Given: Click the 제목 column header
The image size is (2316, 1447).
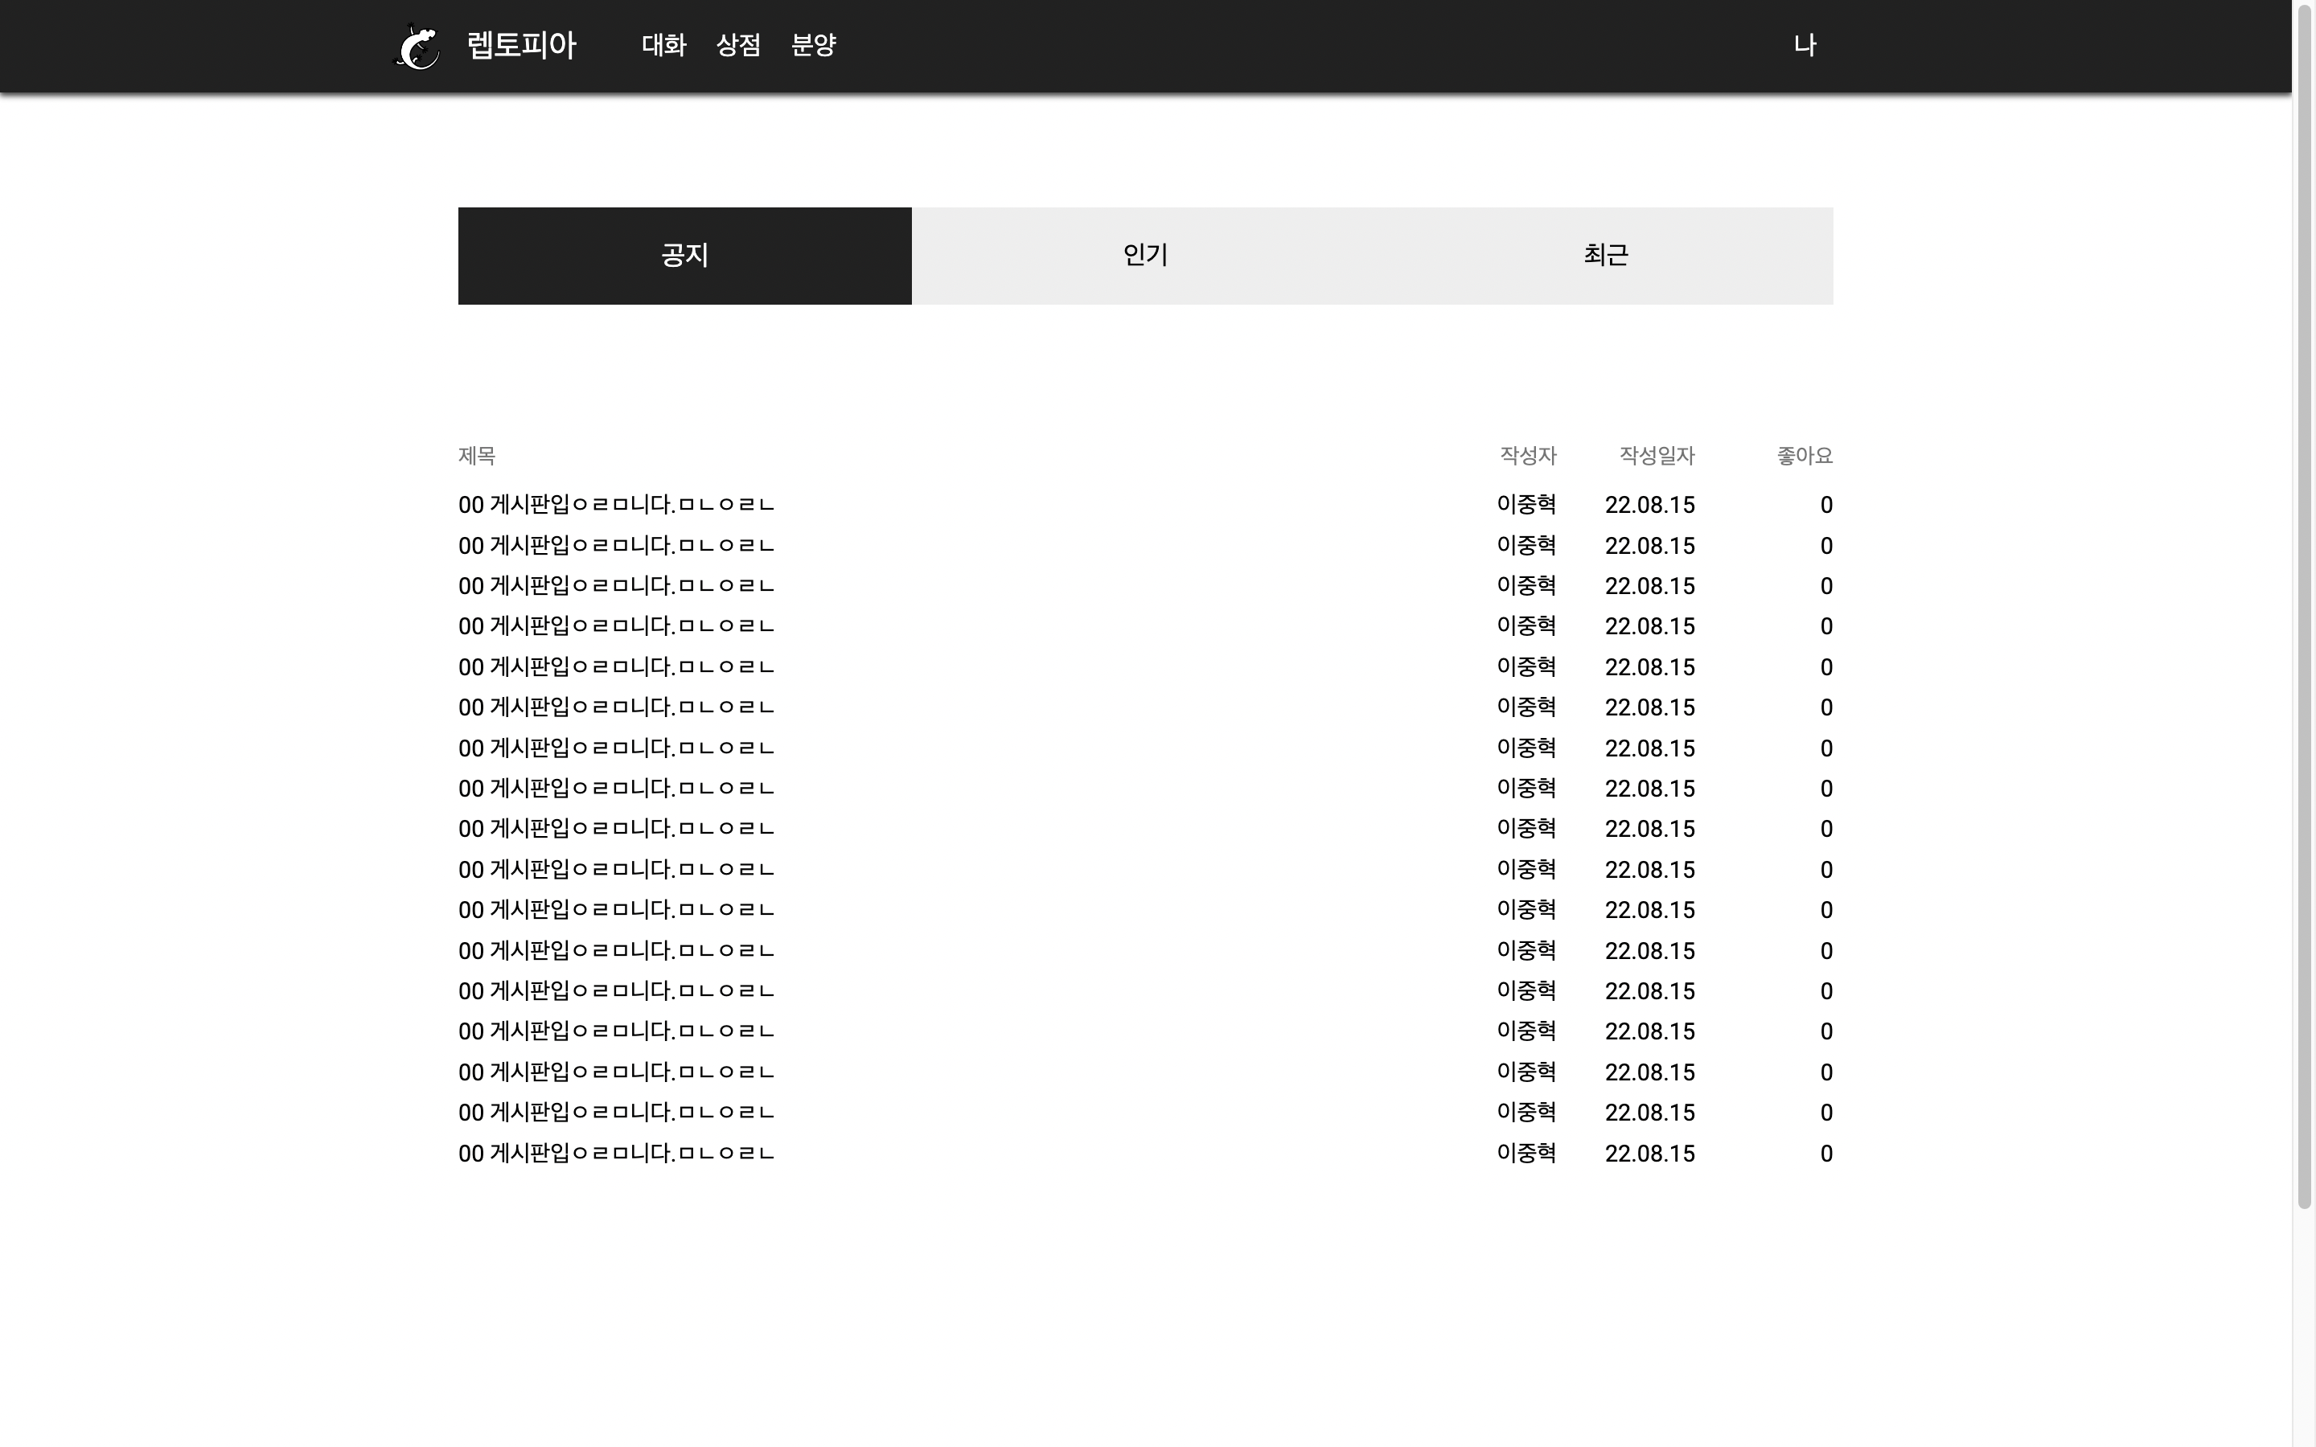Looking at the screenshot, I should [x=477, y=456].
